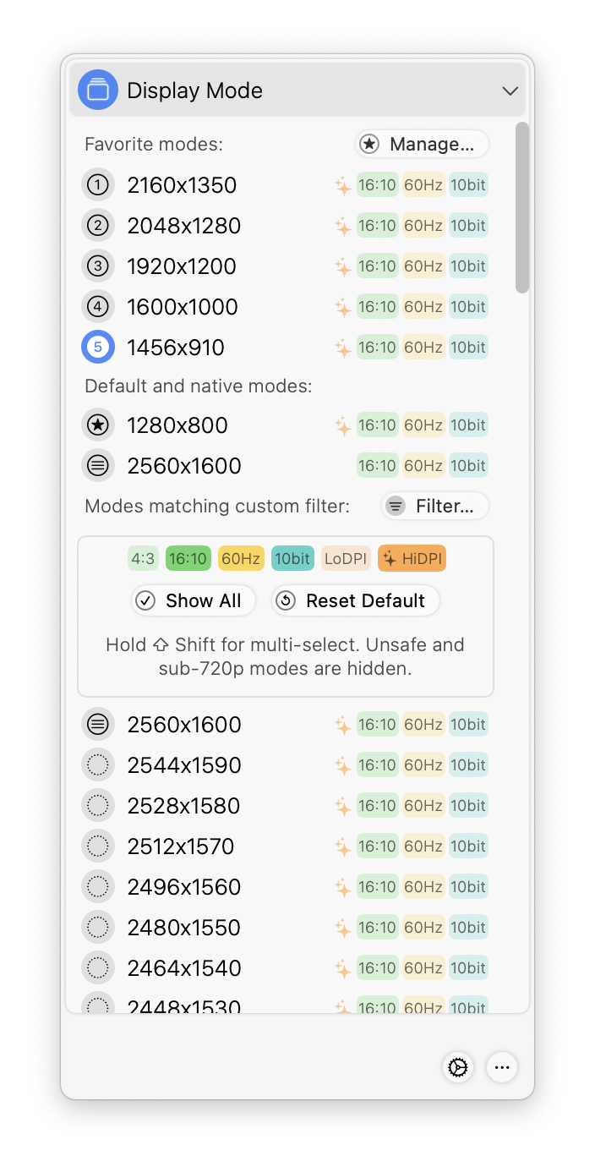Open the three-dots more options button
This screenshot has height=1167, width=595.
[x=502, y=1067]
